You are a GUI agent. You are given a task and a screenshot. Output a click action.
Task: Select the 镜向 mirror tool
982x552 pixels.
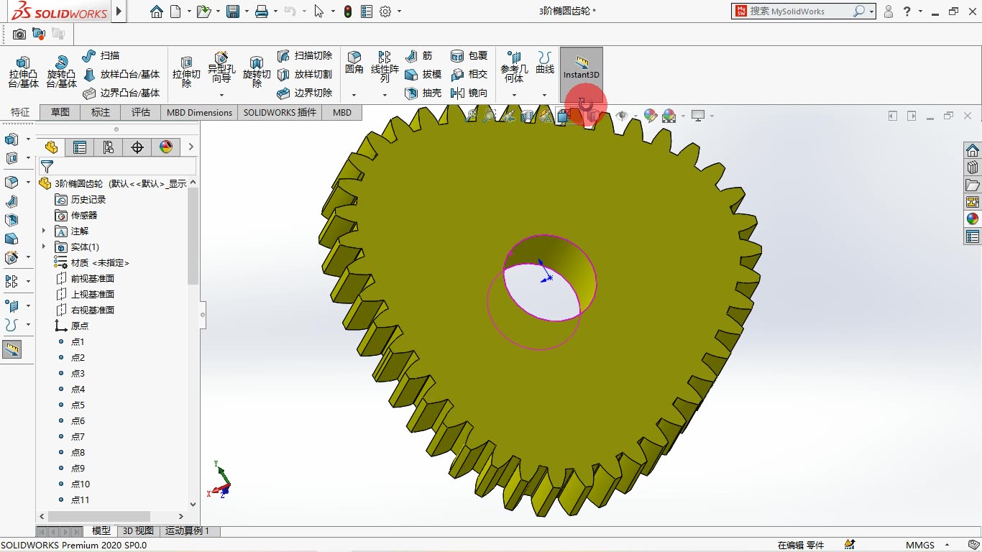pos(469,93)
